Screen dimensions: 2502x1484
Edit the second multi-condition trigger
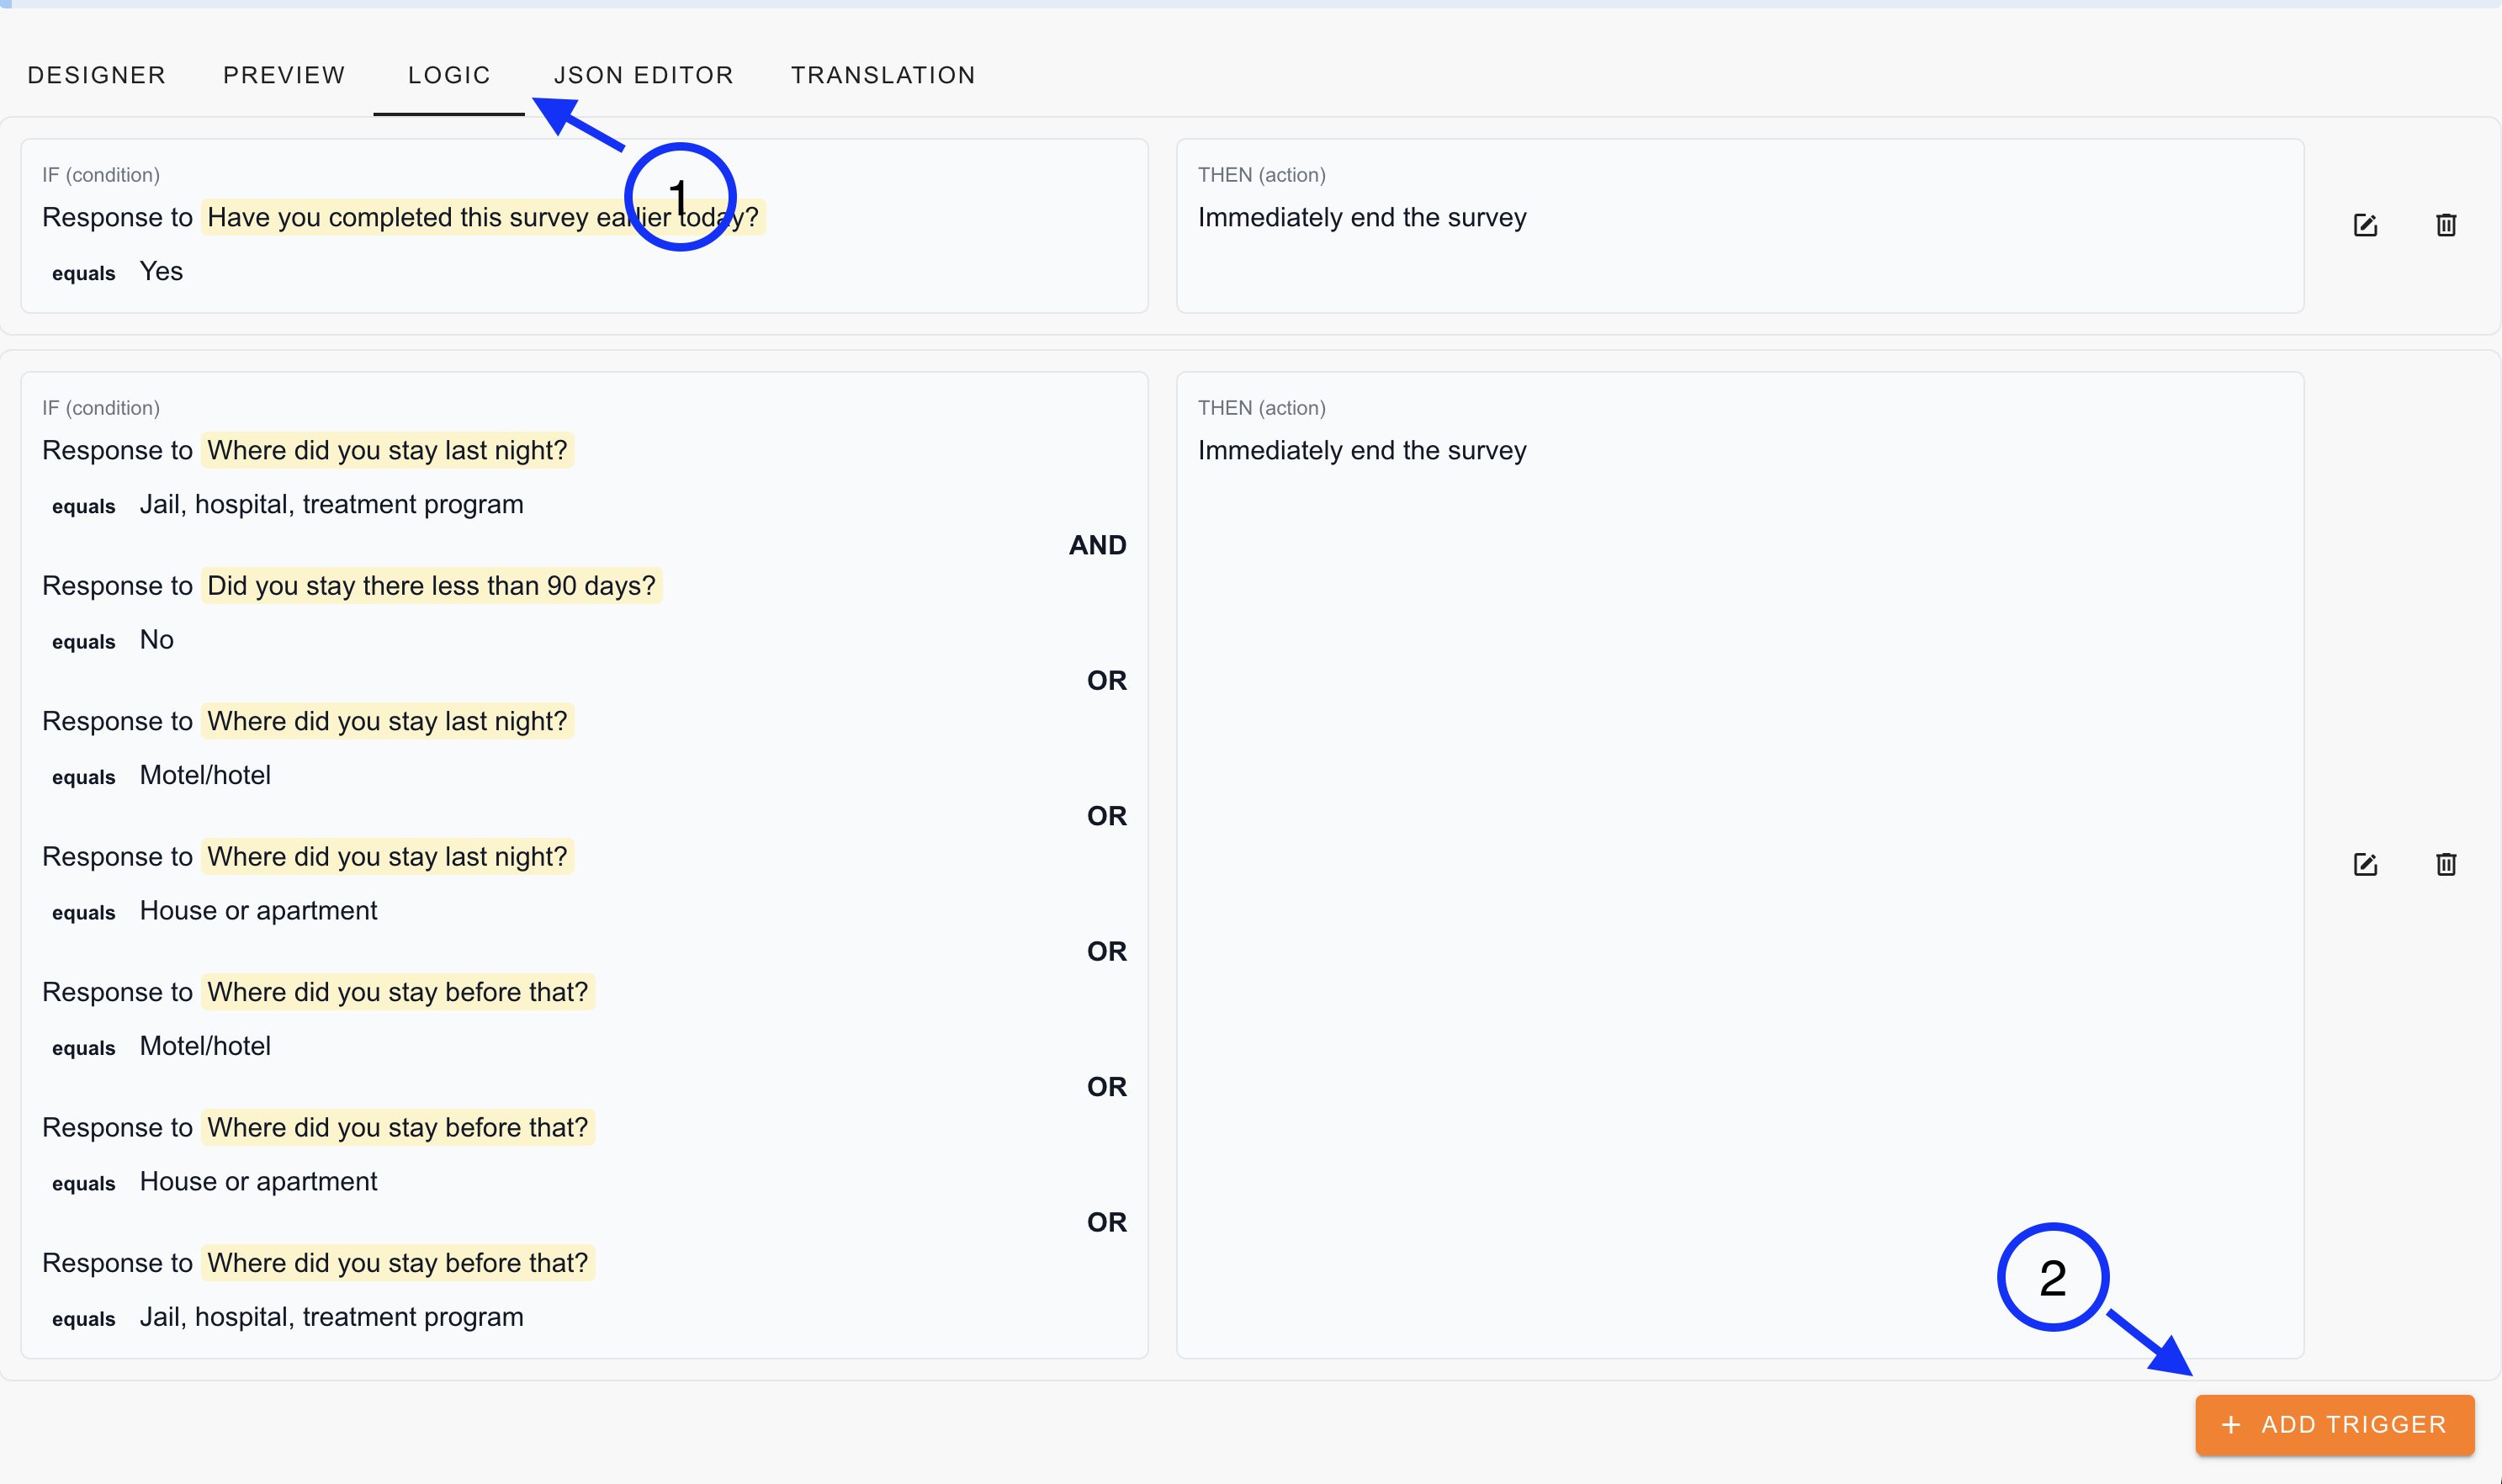2365,864
